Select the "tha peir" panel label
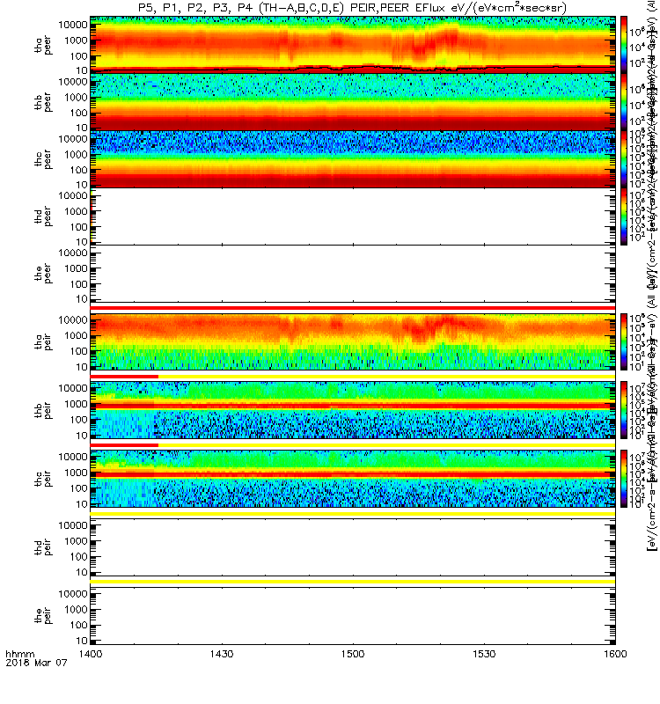 coord(43,342)
